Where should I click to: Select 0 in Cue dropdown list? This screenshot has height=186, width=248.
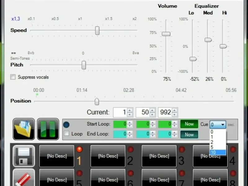[218, 132]
